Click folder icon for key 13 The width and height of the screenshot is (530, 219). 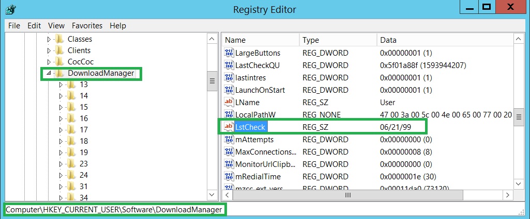(71, 85)
